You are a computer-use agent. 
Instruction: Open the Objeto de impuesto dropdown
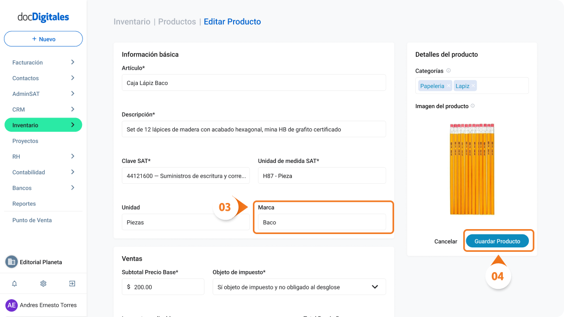point(299,287)
